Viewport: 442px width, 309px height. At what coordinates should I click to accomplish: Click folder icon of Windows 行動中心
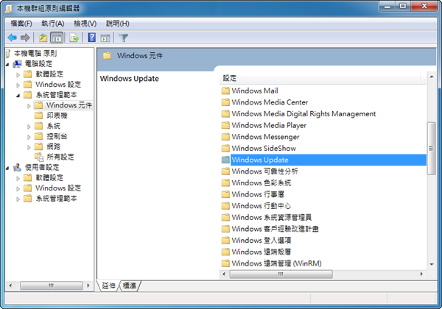pyautogui.click(x=225, y=206)
